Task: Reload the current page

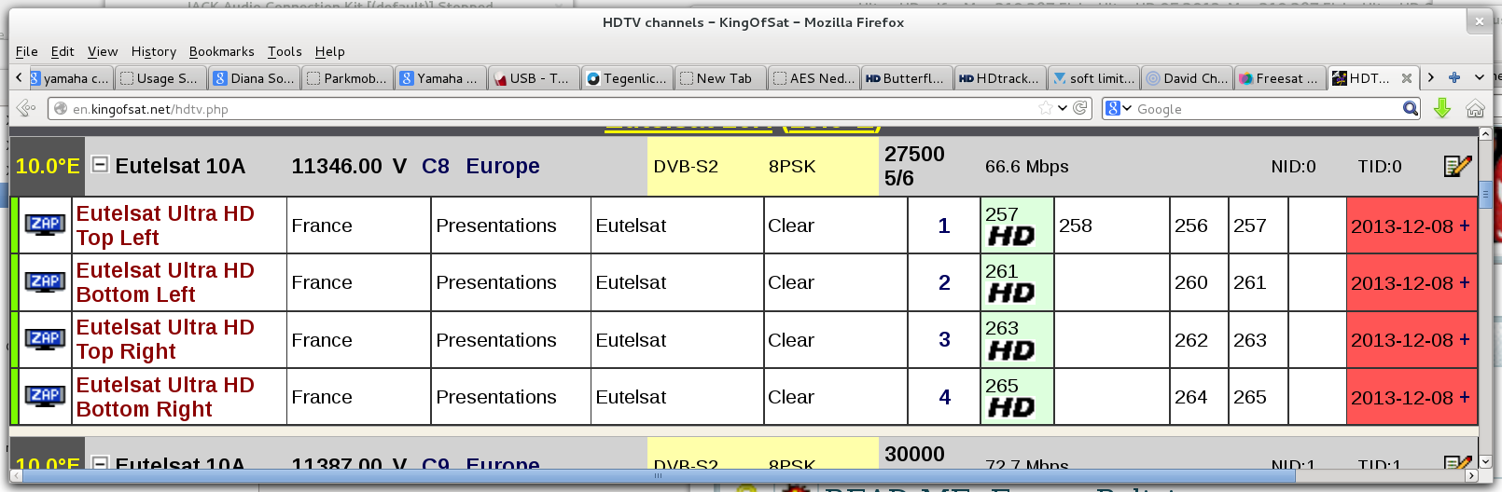Action: pos(1080,108)
